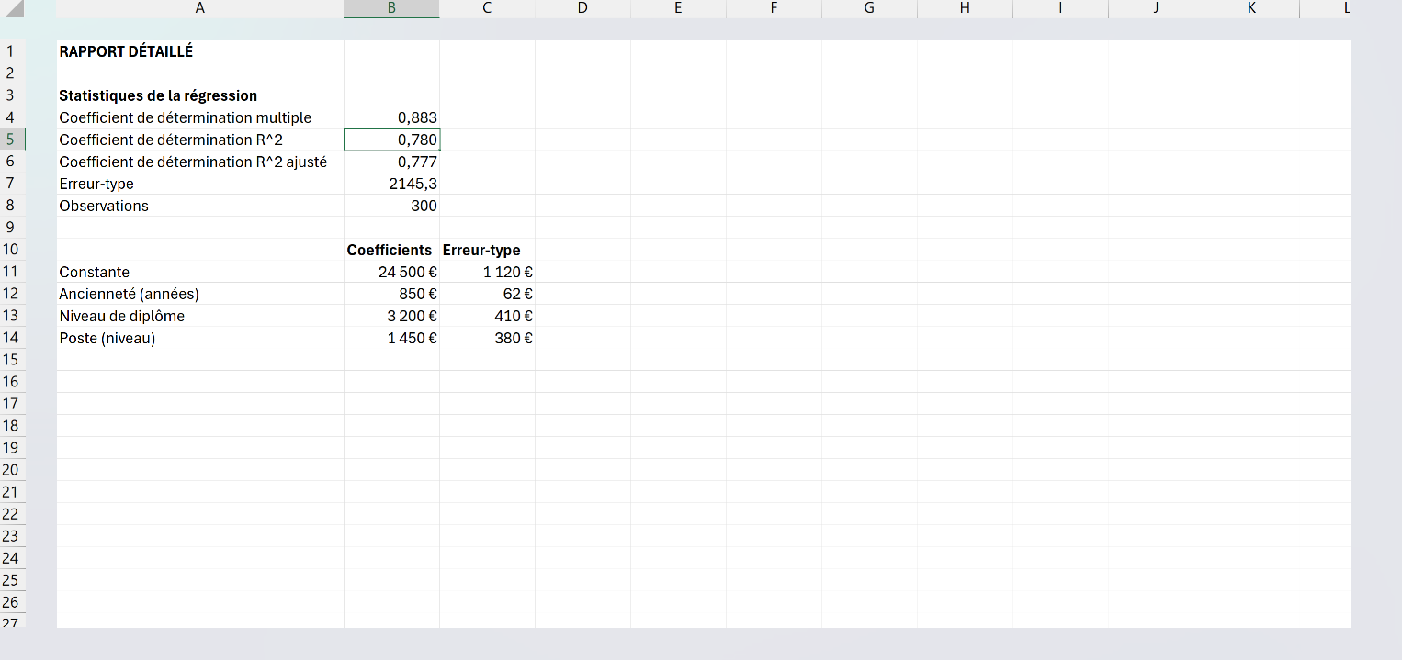Screen dimensions: 1402x660
Task: Click the select-all corner triangle
Action: point(16,9)
